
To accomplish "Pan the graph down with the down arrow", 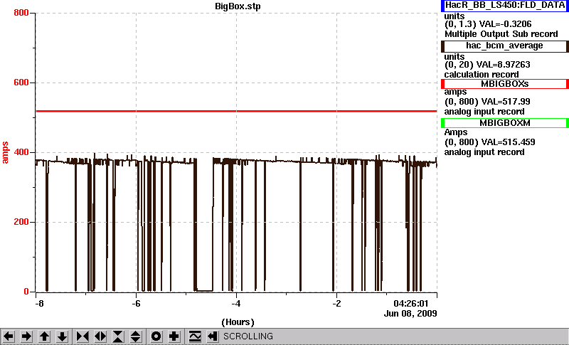I will [62, 336].
